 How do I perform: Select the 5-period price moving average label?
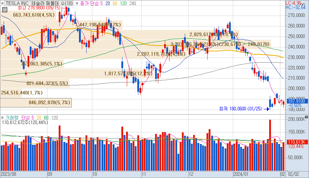click(x=101, y=3)
